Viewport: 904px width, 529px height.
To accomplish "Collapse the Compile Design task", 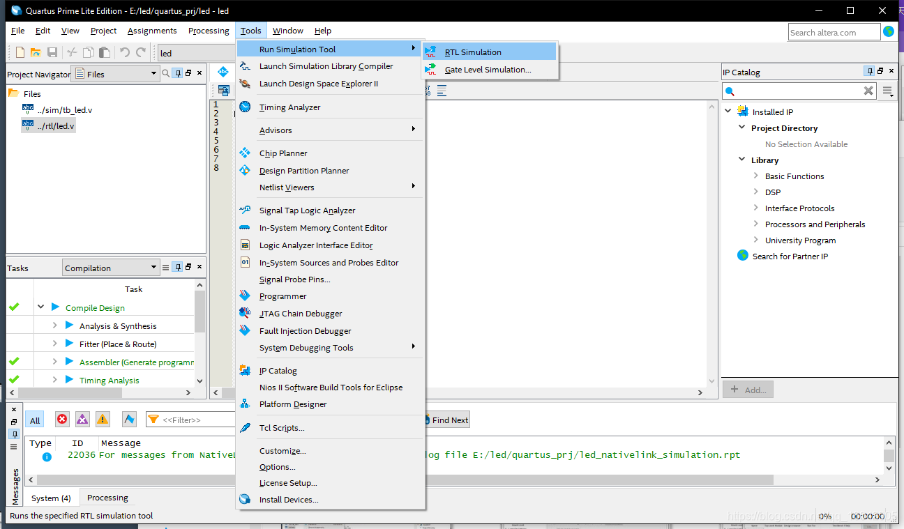I will tap(41, 307).
